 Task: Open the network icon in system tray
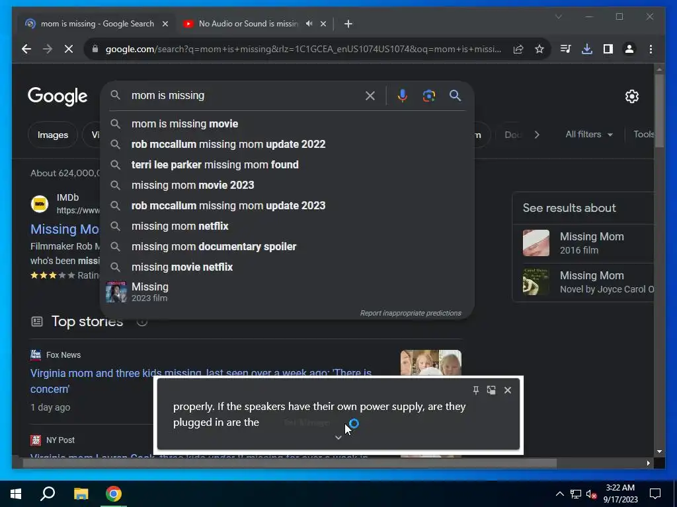click(576, 494)
